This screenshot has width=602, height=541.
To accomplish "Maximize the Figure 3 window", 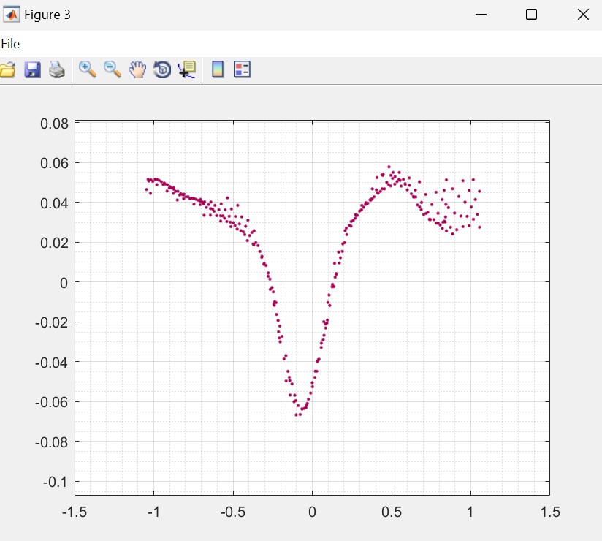I will pyautogui.click(x=532, y=15).
